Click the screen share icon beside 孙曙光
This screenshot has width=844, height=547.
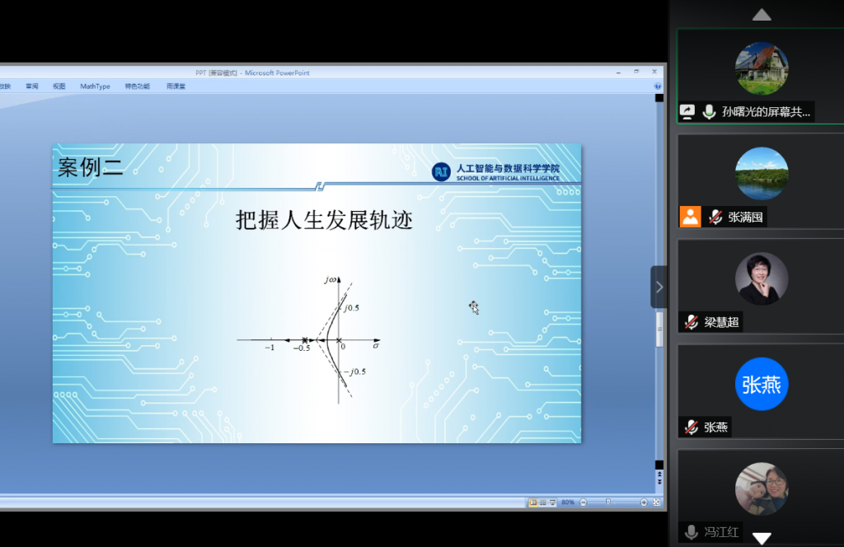[687, 112]
